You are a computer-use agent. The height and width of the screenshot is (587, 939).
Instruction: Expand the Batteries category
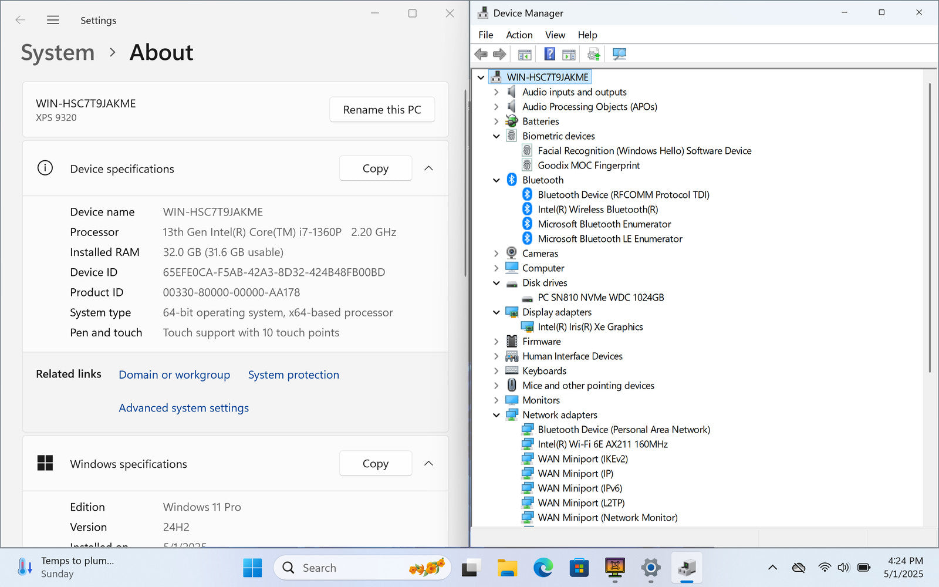[x=496, y=122]
